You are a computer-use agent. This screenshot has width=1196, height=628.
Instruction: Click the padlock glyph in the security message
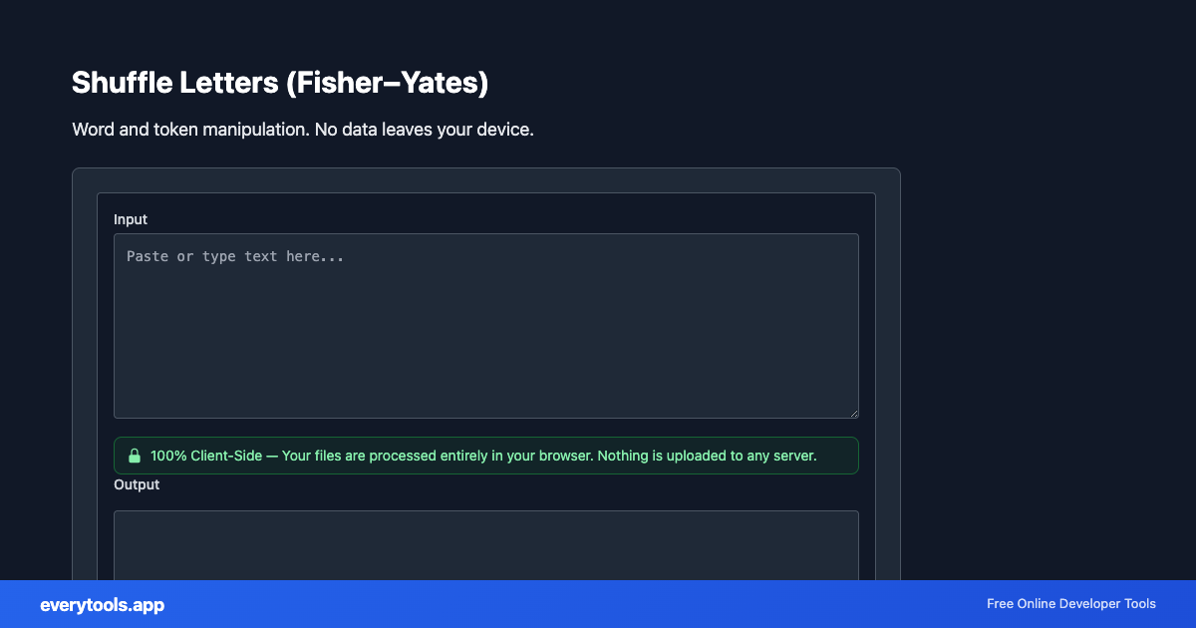click(x=135, y=456)
